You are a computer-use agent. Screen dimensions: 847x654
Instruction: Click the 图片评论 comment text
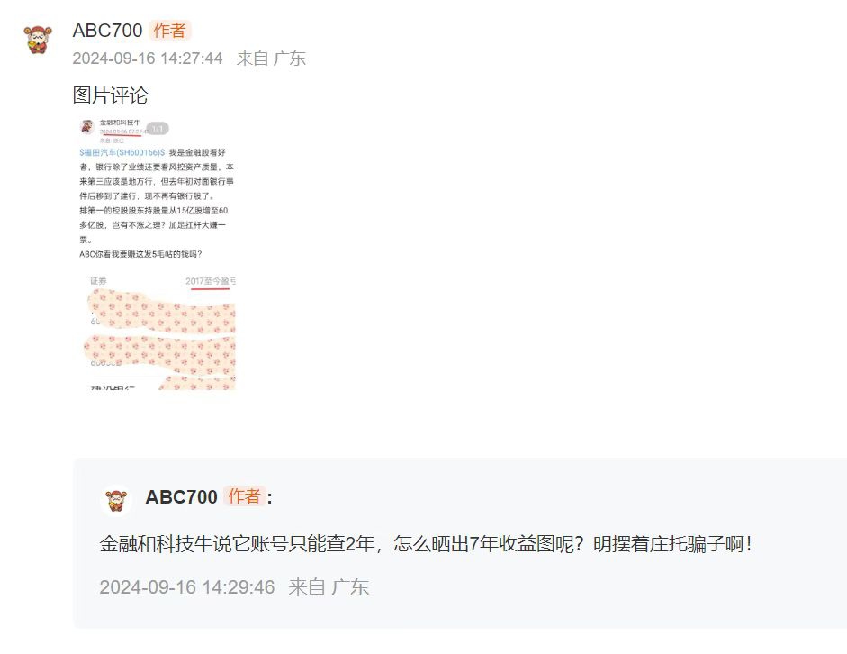point(110,95)
